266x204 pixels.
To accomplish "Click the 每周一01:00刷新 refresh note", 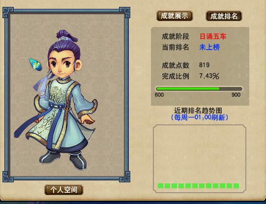I will pyautogui.click(x=200, y=117).
